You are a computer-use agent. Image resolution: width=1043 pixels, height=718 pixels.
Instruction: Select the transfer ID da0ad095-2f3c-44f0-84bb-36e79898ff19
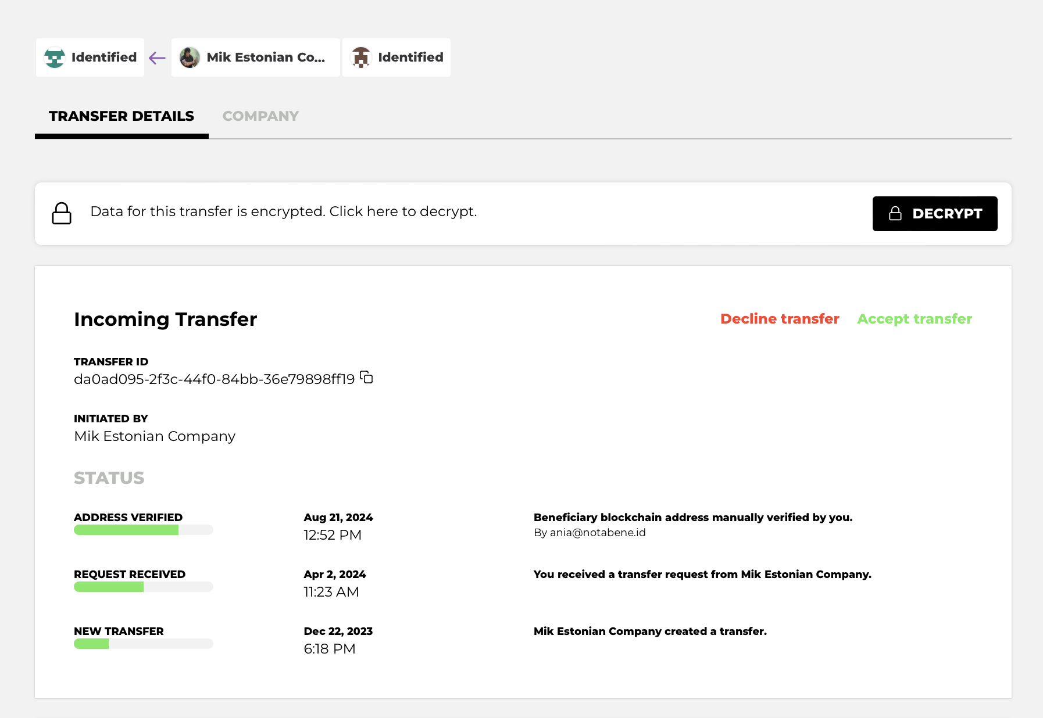coord(214,379)
